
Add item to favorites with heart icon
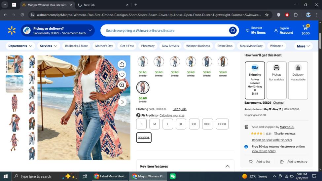(122, 75)
